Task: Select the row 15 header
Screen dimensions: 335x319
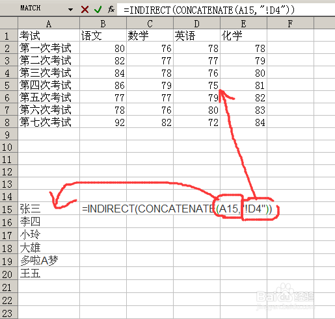Action: (x=9, y=209)
